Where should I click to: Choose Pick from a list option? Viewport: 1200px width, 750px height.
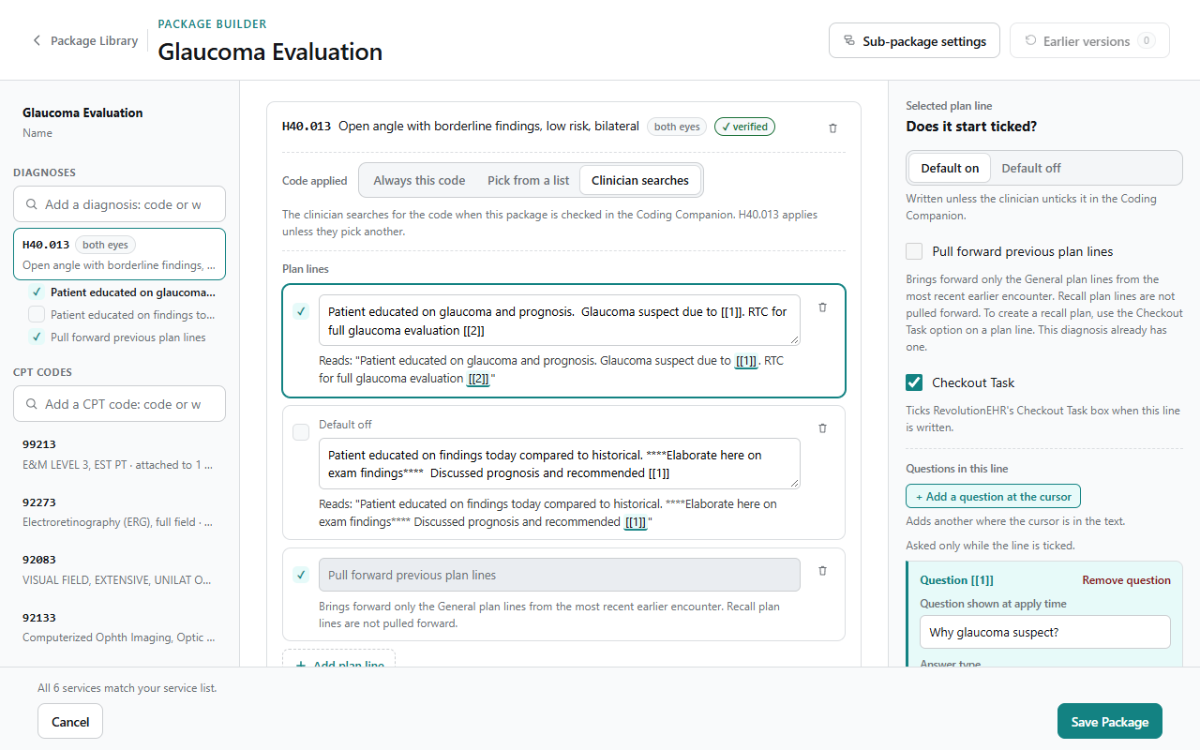coord(528,180)
